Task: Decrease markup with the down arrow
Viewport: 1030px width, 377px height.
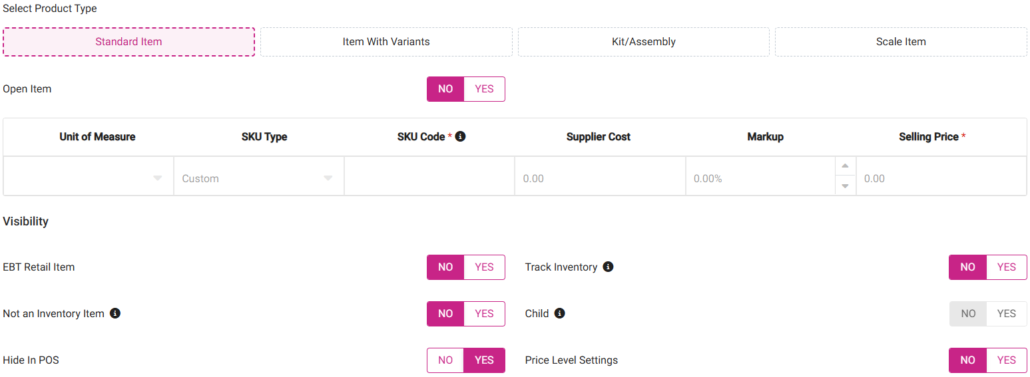Action: (x=845, y=186)
